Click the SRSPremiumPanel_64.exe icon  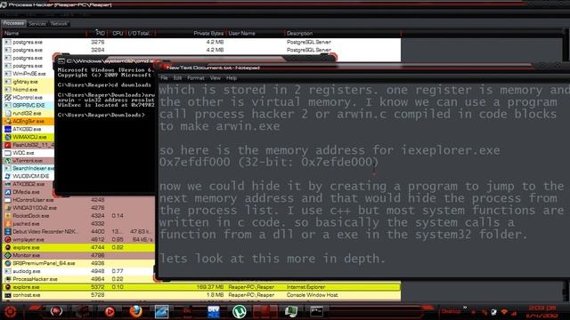tap(8, 263)
